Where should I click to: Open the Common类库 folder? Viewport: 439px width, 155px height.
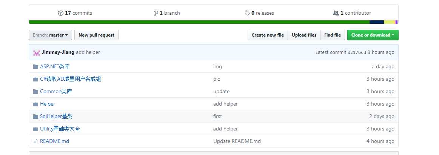(56, 92)
